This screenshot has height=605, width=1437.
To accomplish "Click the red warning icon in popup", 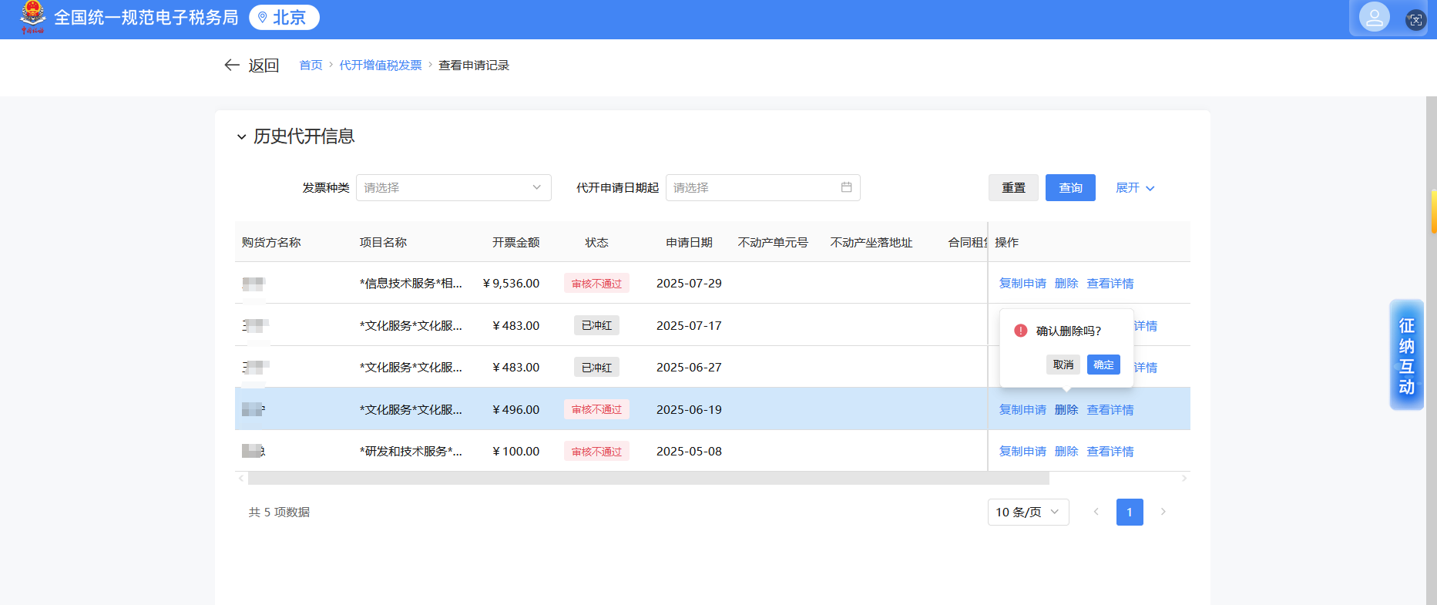I will pos(1021,331).
